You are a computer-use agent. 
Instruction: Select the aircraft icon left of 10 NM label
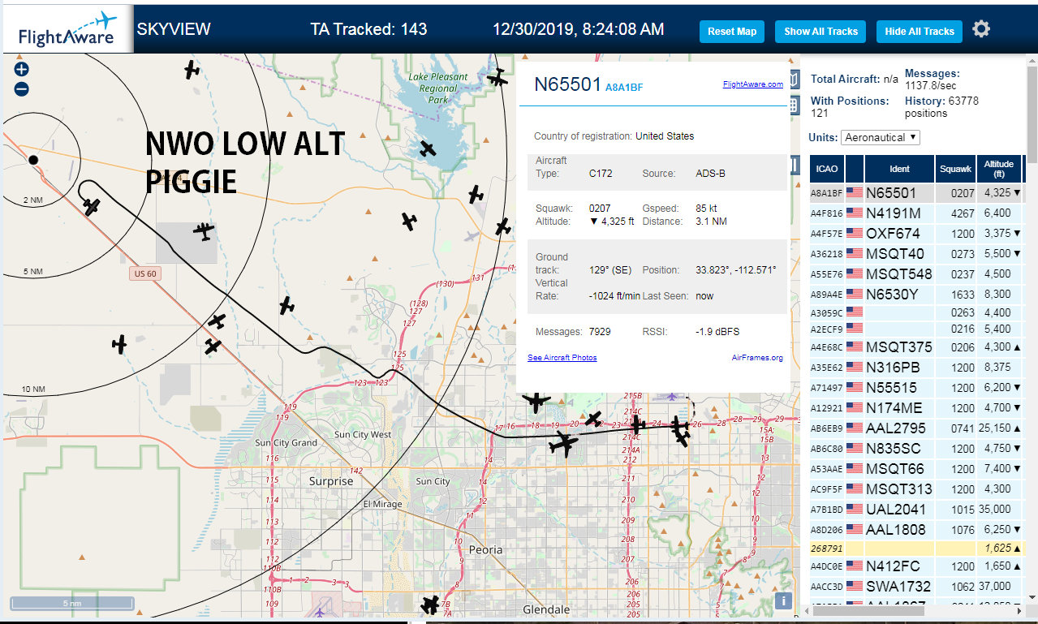pos(120,345)
